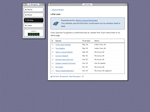Click the First seen column header
This screenshot has width=150, height=112.
86,41
